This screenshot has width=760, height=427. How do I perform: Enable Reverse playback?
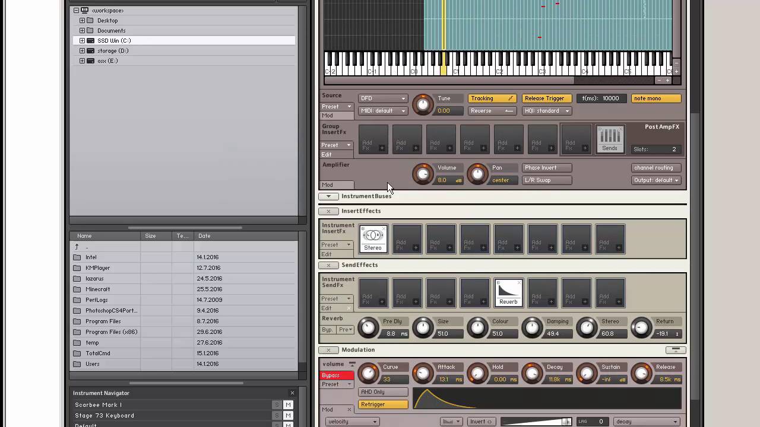coord(492,111)
